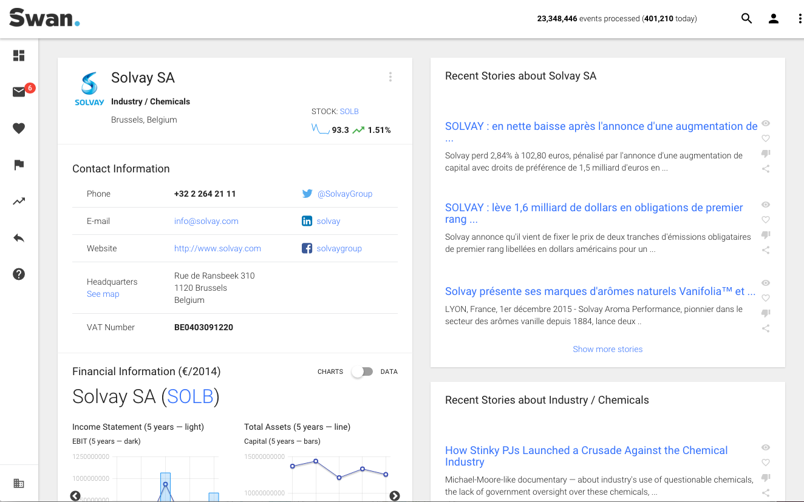Toggle eye icon on Stinky PJs story
804x502 pixels.
(x=766, y=447)
